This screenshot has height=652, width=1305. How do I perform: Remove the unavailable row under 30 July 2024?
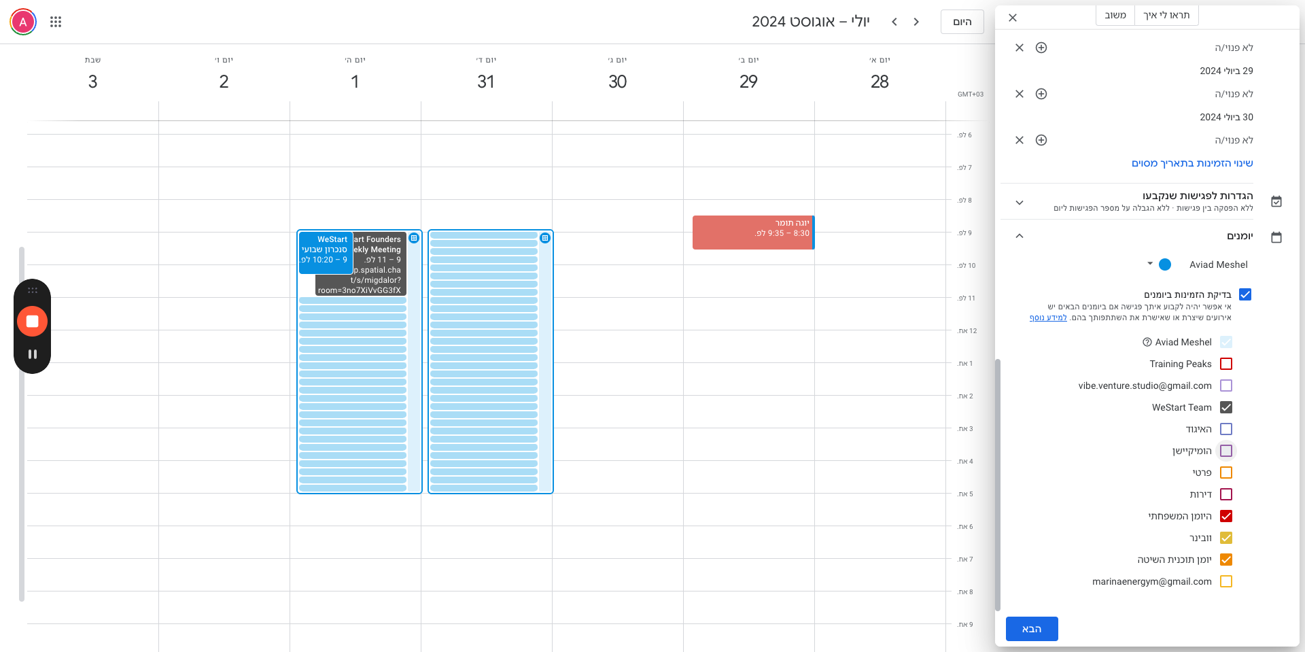(1020, 140)
